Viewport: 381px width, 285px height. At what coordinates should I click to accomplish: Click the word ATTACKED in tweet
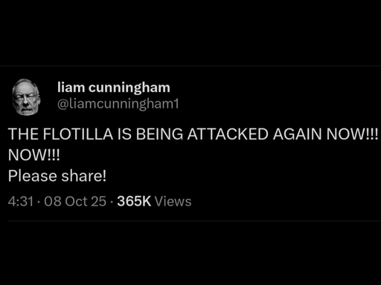pyautogui.click(x=228, y=134)
